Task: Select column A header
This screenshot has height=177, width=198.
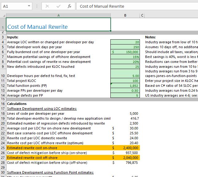Action: click(58, 16)
